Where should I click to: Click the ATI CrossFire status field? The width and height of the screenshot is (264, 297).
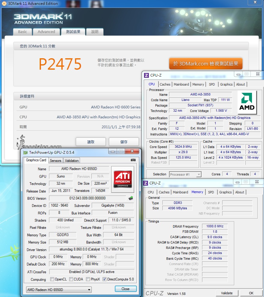pos(92,272)
